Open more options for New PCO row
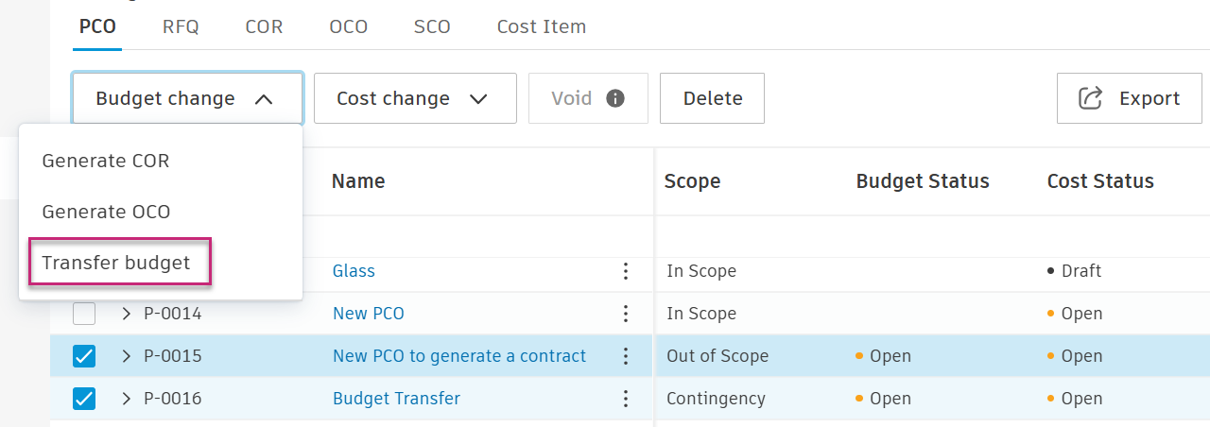Image resolution: width=1210 pixels, height=427 pixels. 625,314
